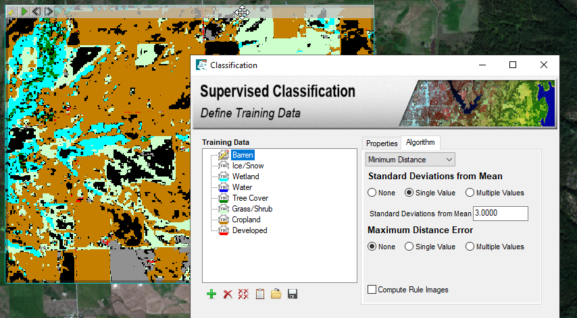Select Tree Cover in Training Data
Screen dimensions: 577x318
coord(250,198)
